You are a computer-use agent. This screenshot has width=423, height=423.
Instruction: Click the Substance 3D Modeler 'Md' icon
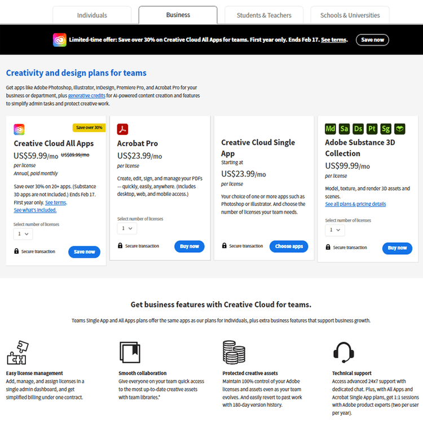click(331, 129)
